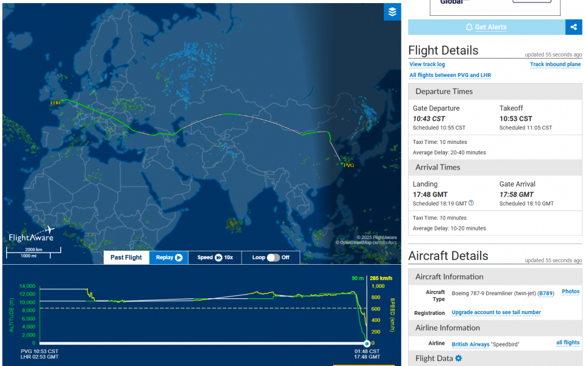Click the FlightAware logo on the map

[x=31, y=235]
